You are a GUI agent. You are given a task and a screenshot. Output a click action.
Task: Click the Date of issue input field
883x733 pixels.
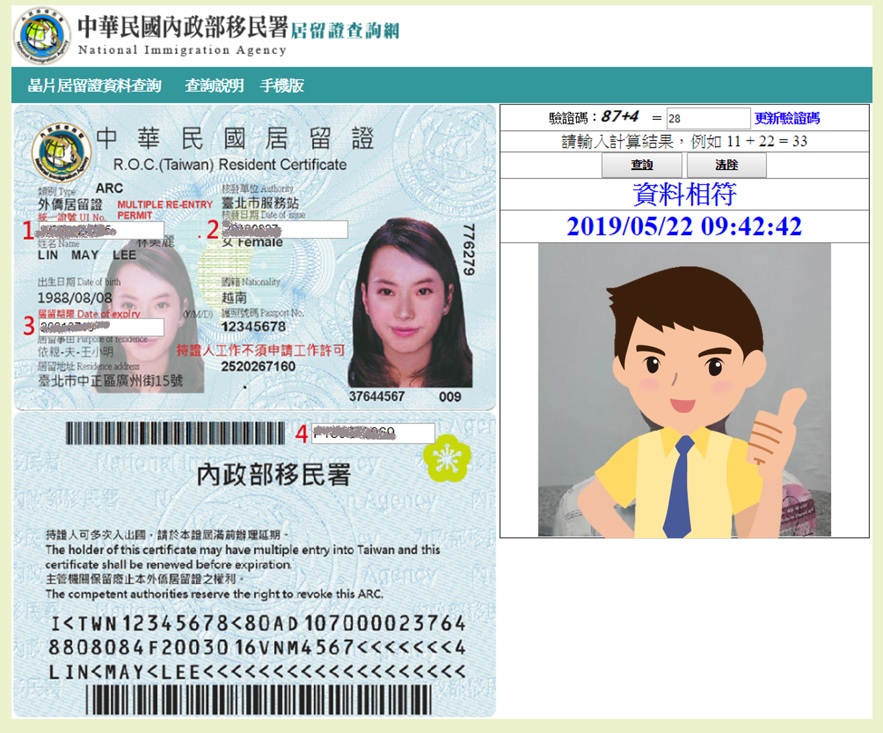click(x=285, y=229)
